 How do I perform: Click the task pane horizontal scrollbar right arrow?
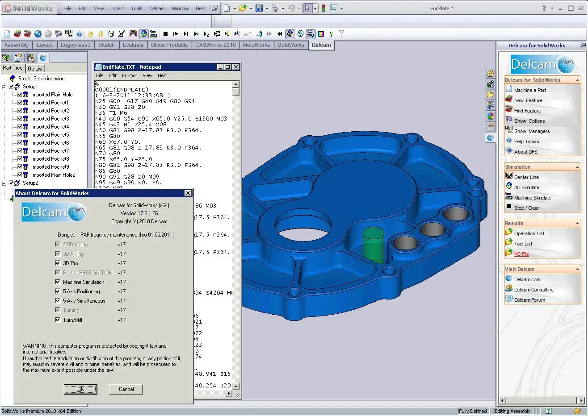pyautogui.click(x=581, y=400)
